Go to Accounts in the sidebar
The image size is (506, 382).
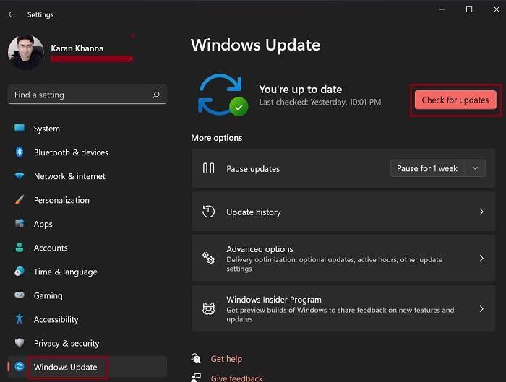[x=51, y=248]
